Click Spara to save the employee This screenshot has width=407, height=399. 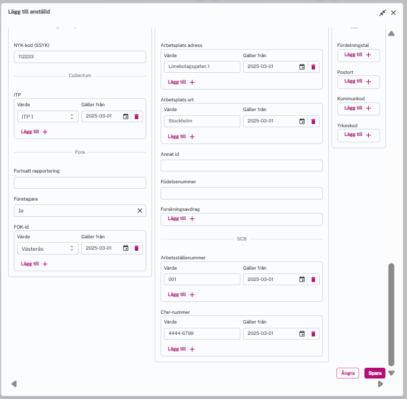pos(375,373)
